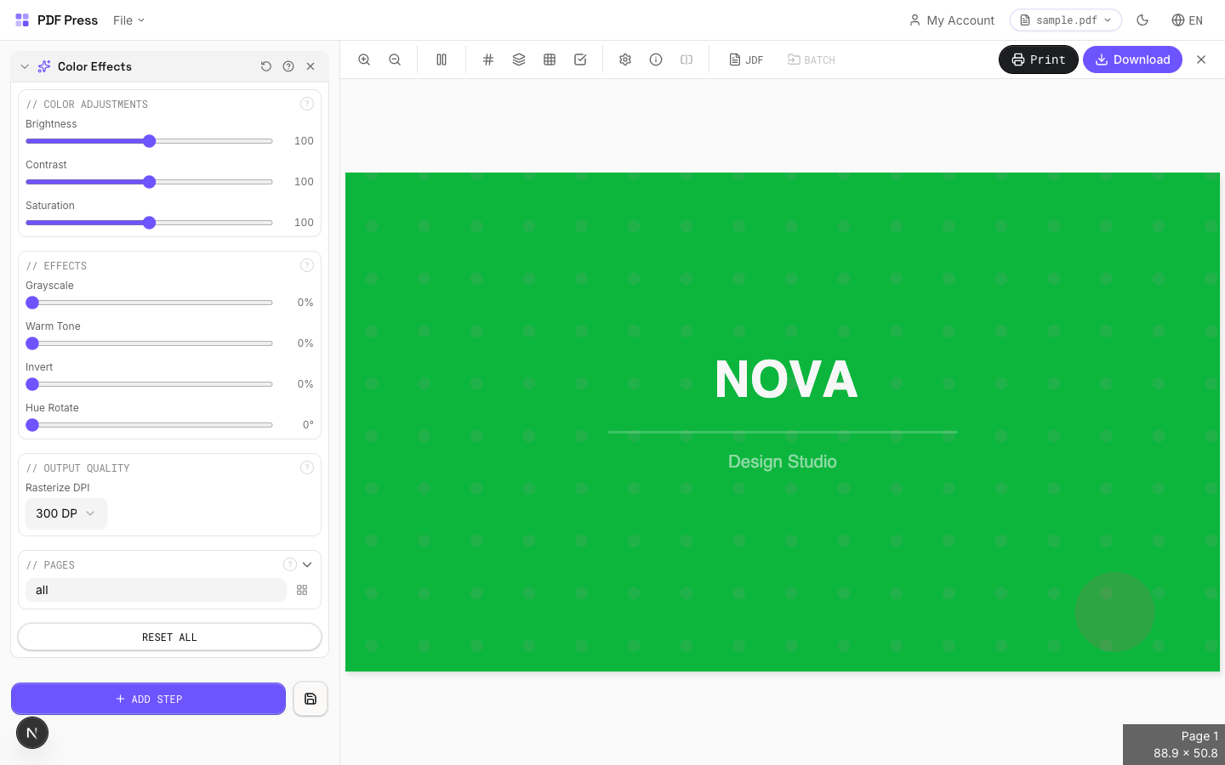The width and height of the screenshot is (1225, 765).
Task: Toggle dark mode moon icon
Action: (x=1142, y=20)
